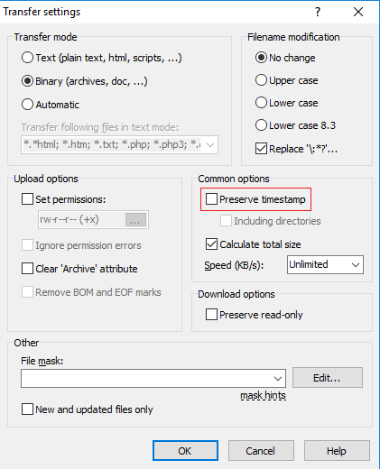The image size is (380, 469).
Task: Toggle Clear 'Archive' attribute checkbox
Action: click(x=27, y=269)
